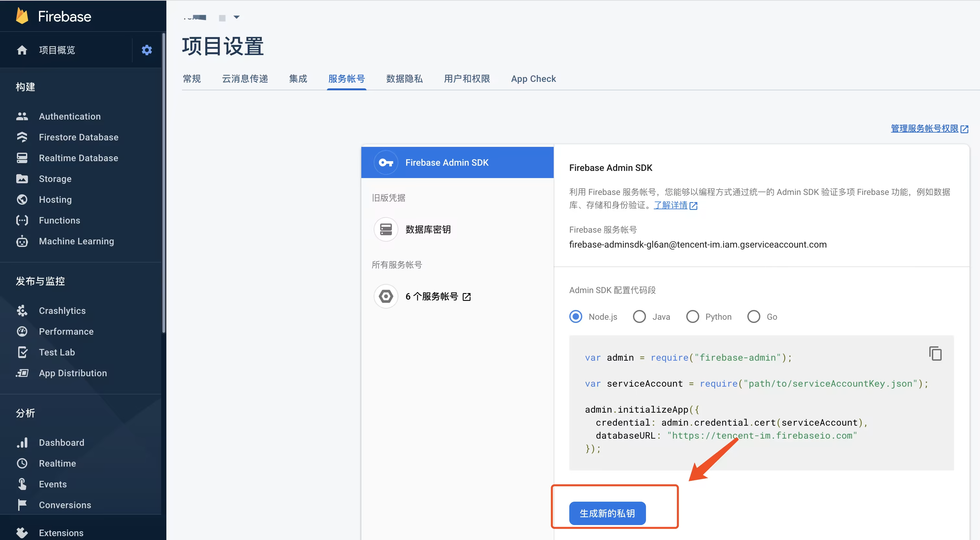Open the Performance monitoring section
Image resolution: width=980 pixels, height=540 pixels.
66,331
